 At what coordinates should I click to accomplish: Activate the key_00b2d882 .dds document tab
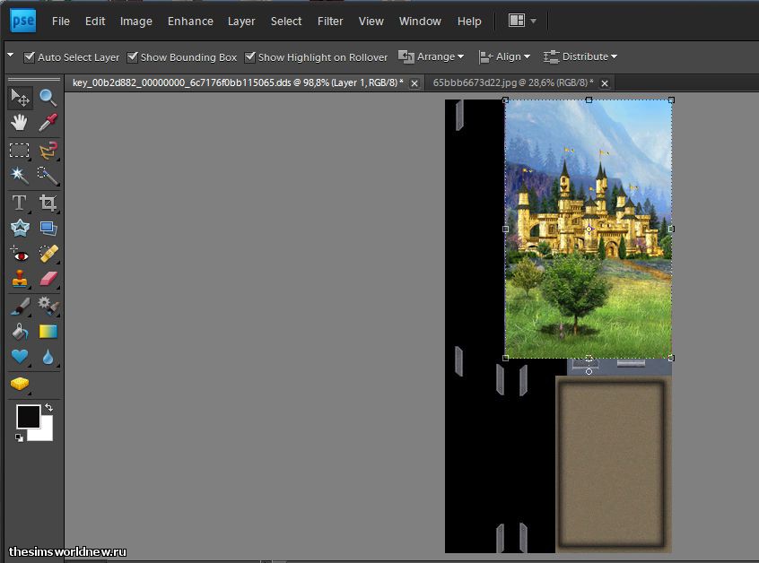click(x=238, y=82)
